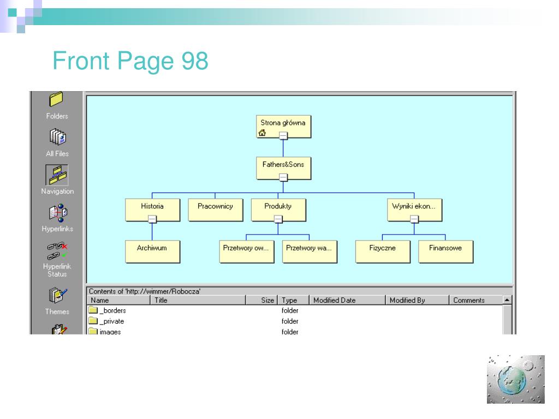Image resolution: width=559 pixels, height=419 pixels.
Task: Sort by the Comments column header
Action: coord(476,300)
